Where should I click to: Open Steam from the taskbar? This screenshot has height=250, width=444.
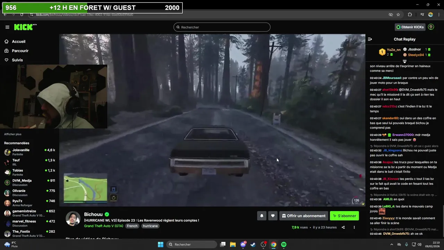(x=253, y=244)
